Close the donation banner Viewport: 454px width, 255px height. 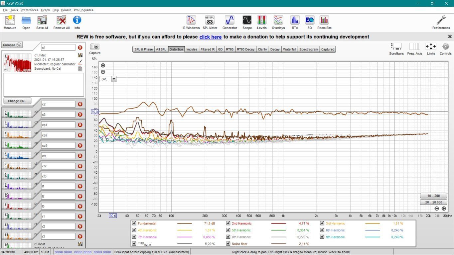450,37
